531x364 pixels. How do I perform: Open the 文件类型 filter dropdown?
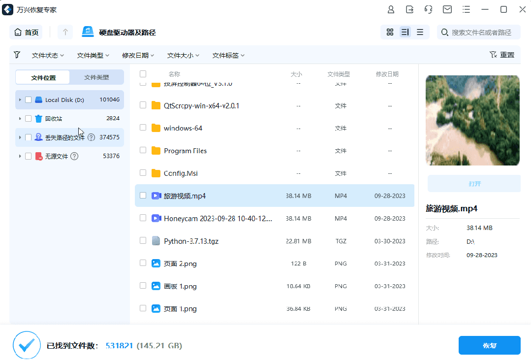pos(93,55)
